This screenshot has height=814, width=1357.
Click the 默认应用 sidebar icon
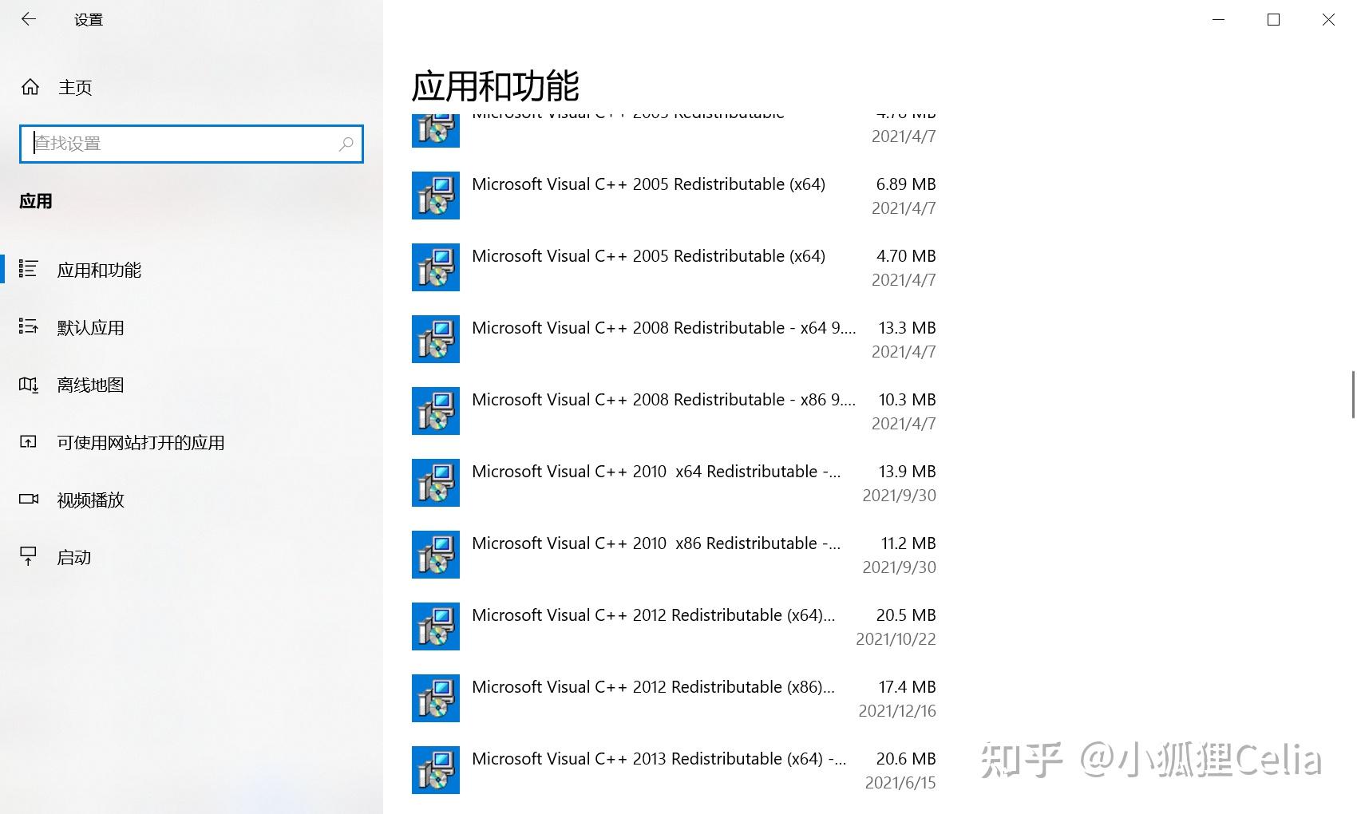coord(29,326)
